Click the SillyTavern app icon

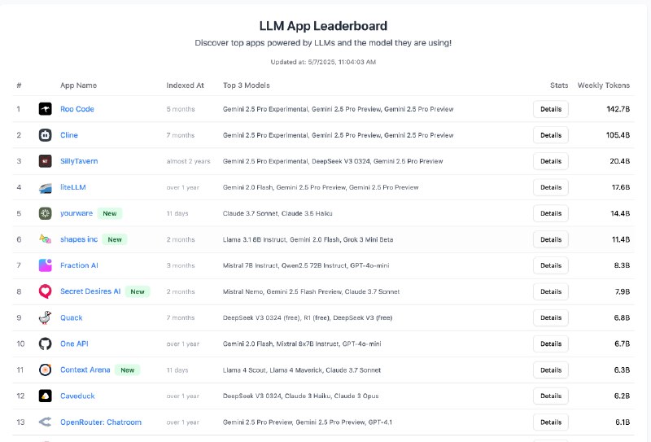(x=46, y=161)
